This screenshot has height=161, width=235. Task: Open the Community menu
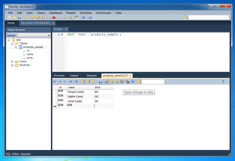pyautogui.click(x=103, y=13)
